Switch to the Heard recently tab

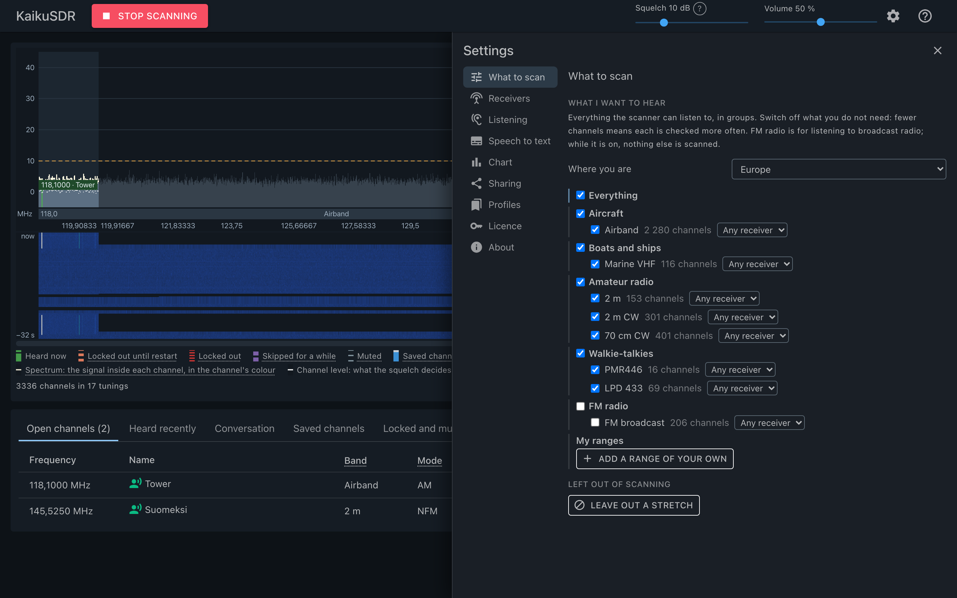coord(162,428)
